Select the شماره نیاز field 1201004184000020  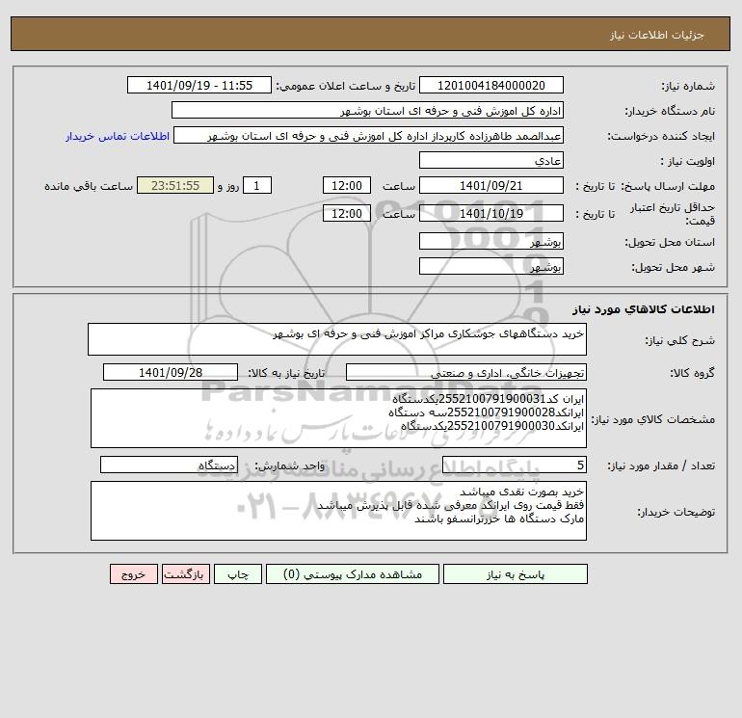(x=491, y=85)
